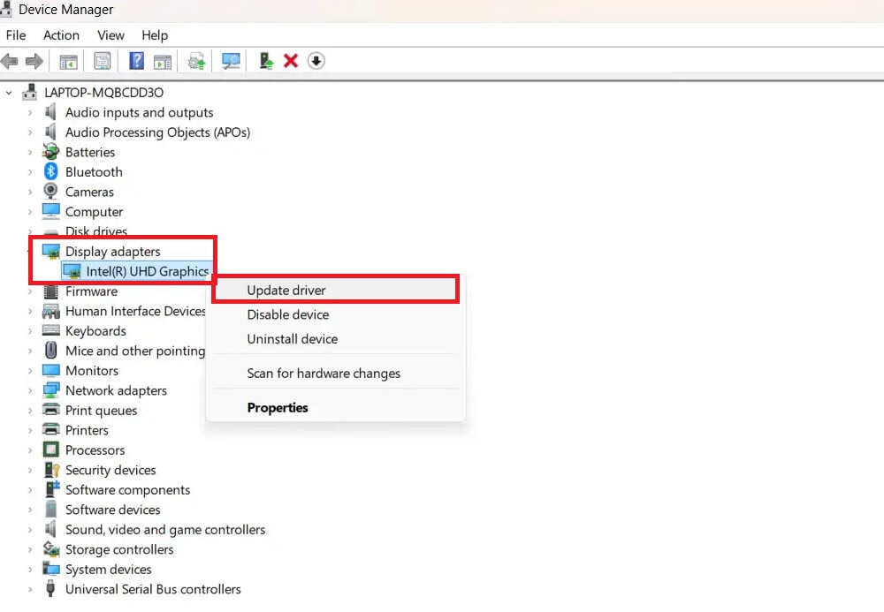Screen dimensions: 884x612
Task: Click the Display adapters category icon
Action: (x=50, y=251)
